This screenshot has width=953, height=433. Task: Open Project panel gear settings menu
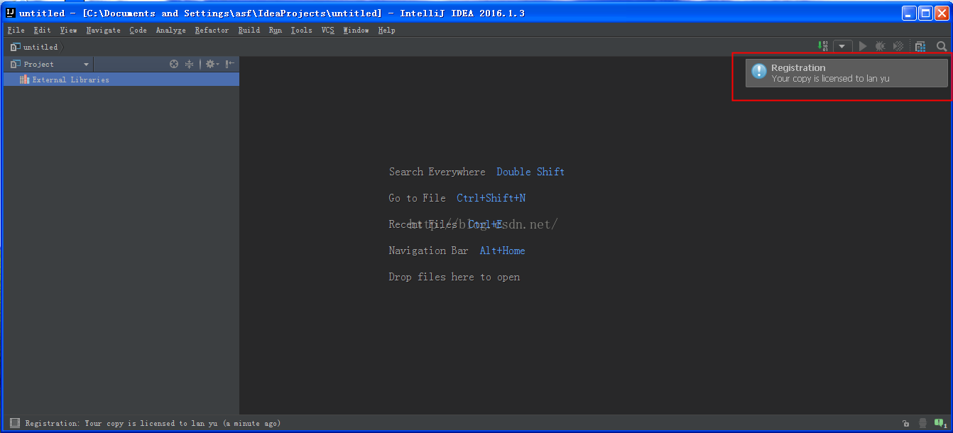(x=212, y=64)
